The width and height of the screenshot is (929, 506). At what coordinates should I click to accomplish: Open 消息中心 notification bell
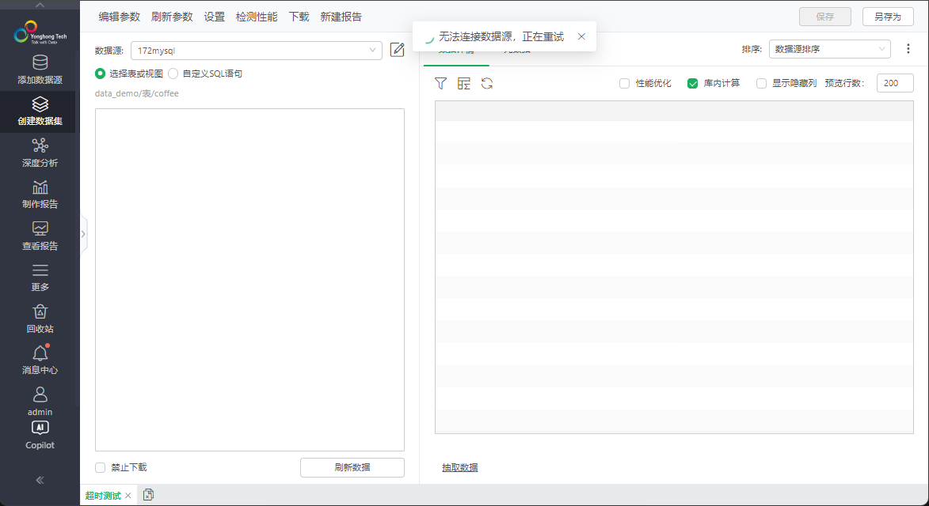[40, 359]
